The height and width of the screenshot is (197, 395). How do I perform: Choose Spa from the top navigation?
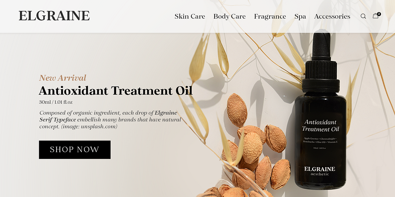(x=300, y=17)
